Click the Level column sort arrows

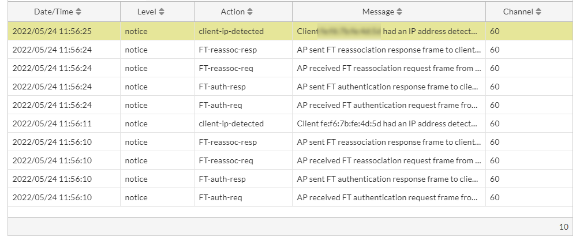tap(162, 12)
